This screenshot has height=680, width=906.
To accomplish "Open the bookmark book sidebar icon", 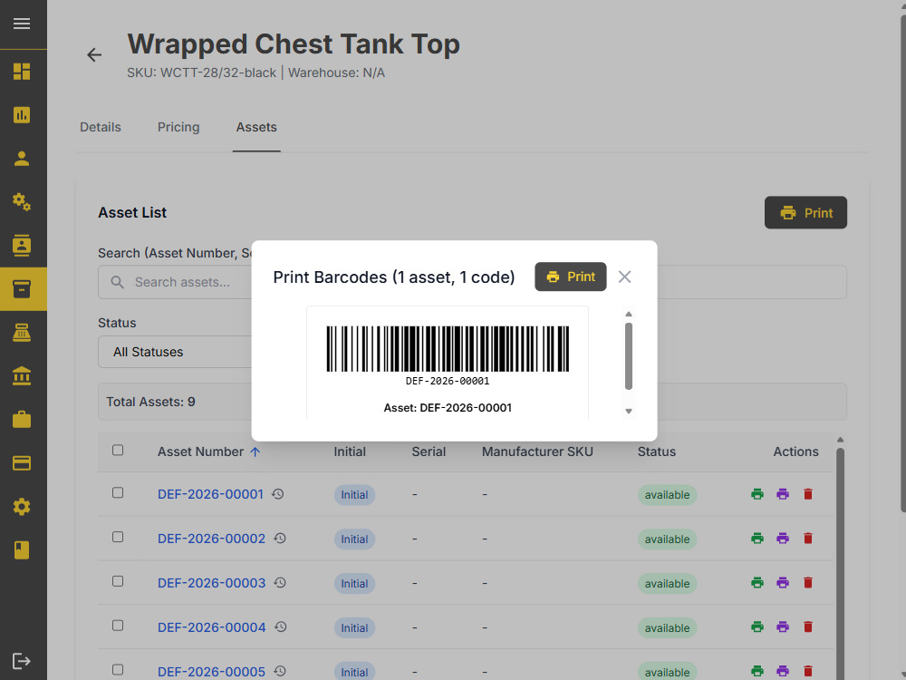I will coord(22,550).
